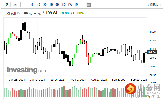Switch to the 1W weekly interval
The height and width of the screenshot is (101, 164).
point(70,5)
